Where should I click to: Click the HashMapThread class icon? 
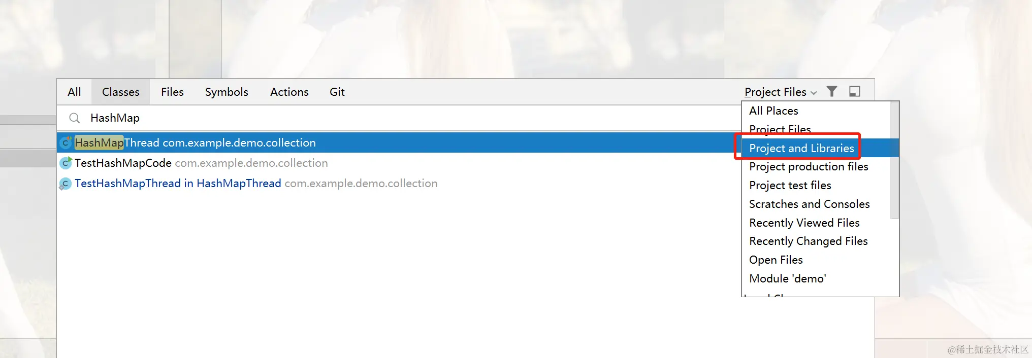point(66,143)
